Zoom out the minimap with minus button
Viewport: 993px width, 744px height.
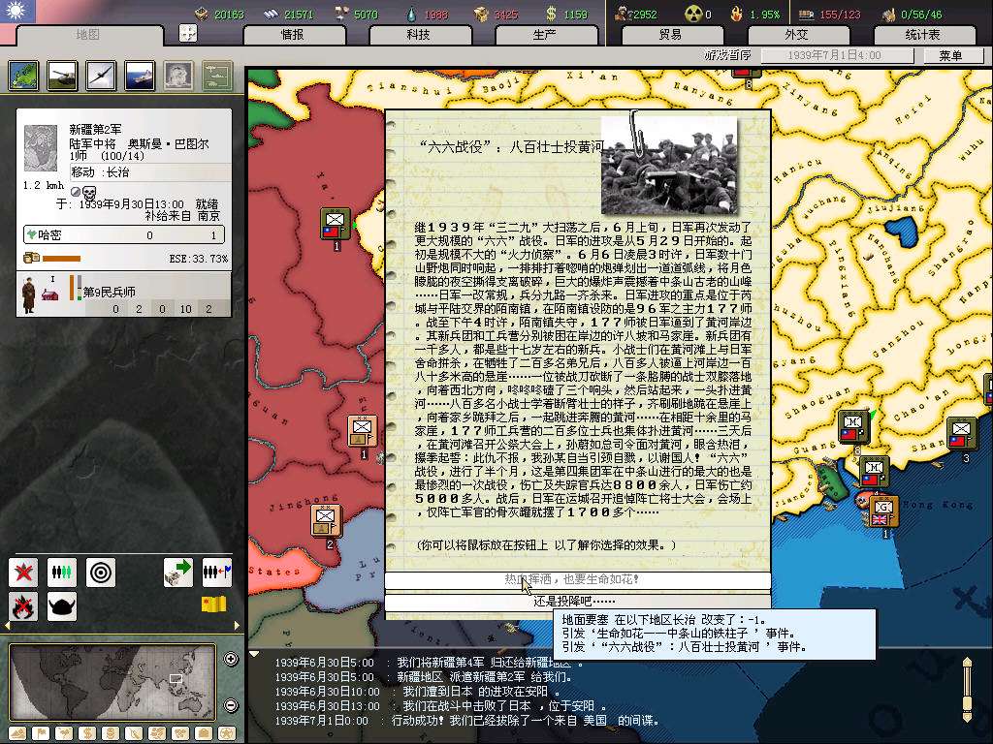coord(231,704)
